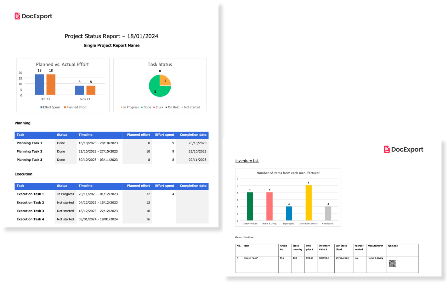The height and width of the screenshot is (305, 447).
Task: Click the green Creative House bar
Action: tap(250, 206)
